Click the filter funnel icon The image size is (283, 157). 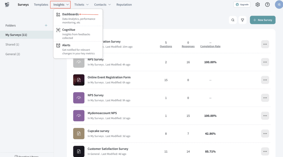242,20
